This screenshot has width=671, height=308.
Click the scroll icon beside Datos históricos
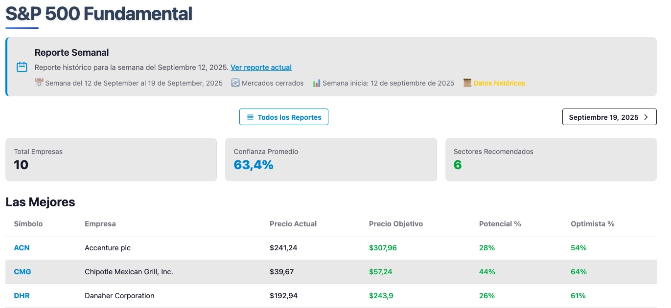(x=467, y=83)
